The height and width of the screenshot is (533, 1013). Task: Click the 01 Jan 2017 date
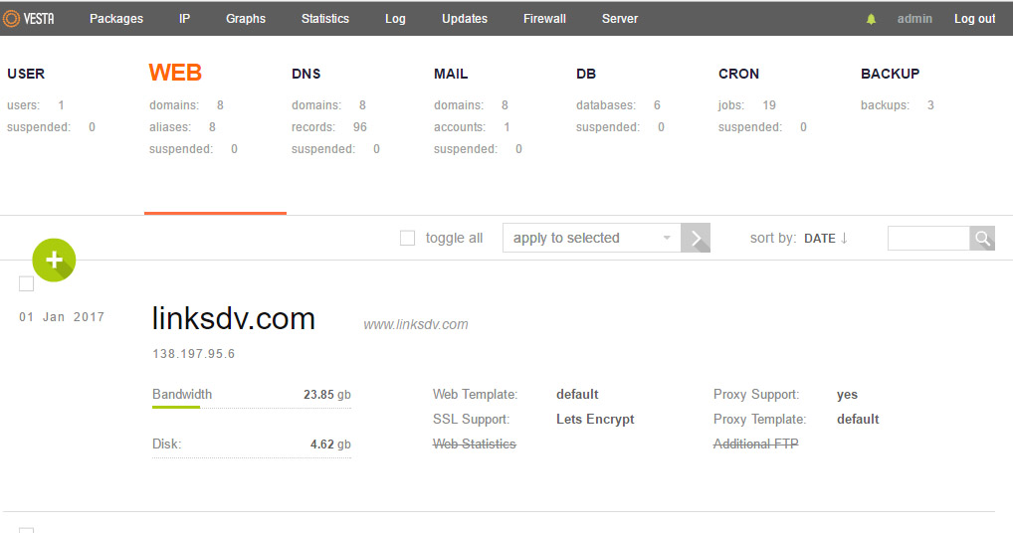[x=62, y=317]
